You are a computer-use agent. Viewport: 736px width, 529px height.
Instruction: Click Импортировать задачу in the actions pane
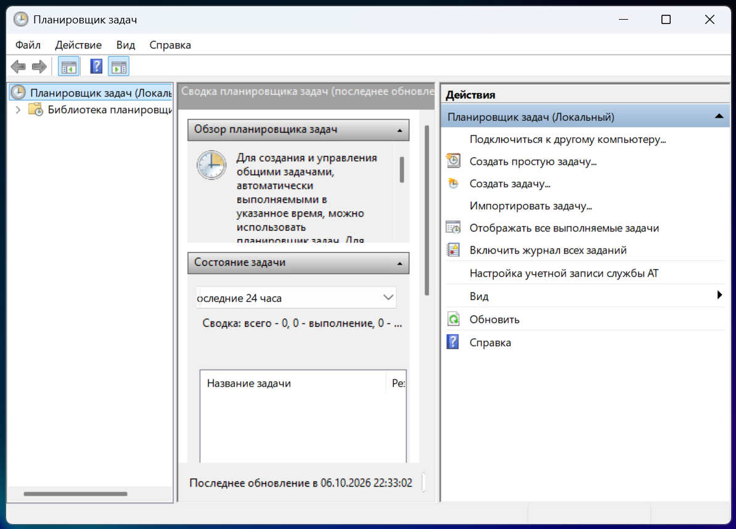pos(531,206)
